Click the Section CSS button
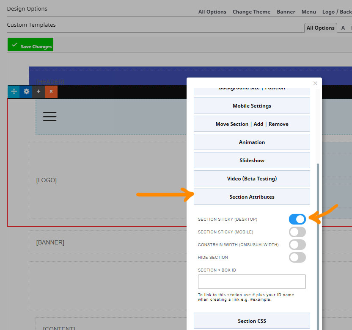This screenshot has width=352, height=330. pyautogui.click(x=252, y=321)
